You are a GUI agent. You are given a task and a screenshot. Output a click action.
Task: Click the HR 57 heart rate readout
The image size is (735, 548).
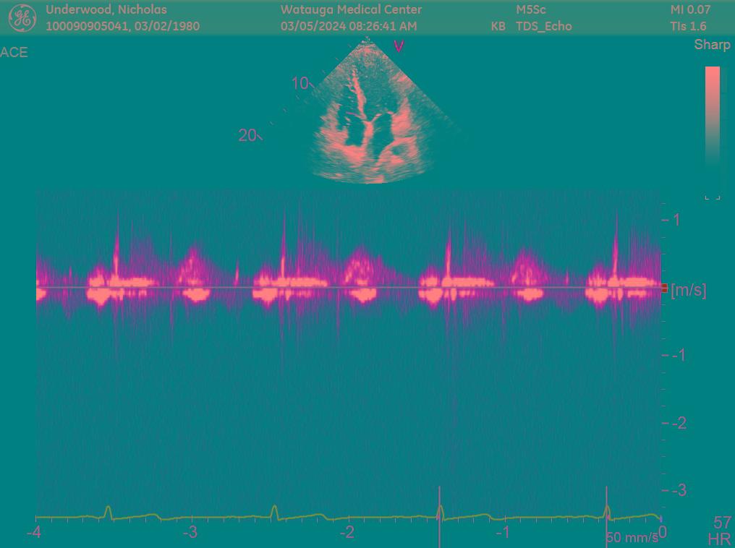[x=721, y=531]
